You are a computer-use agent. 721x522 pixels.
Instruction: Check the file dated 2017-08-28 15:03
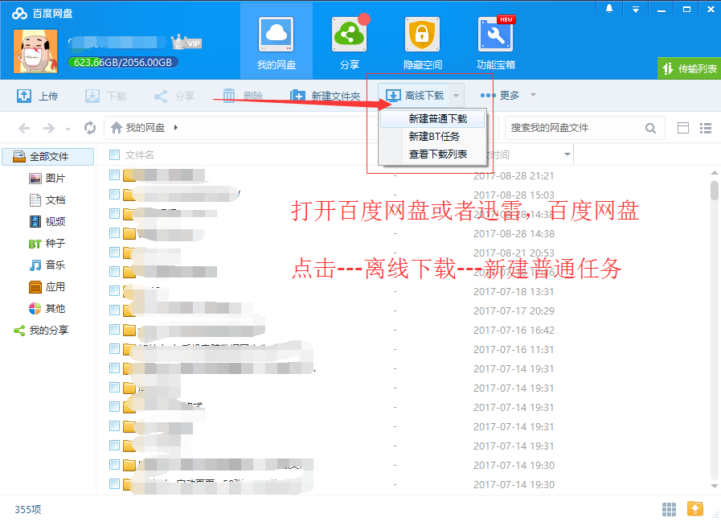pyautogui.click(x=114, y=195)
